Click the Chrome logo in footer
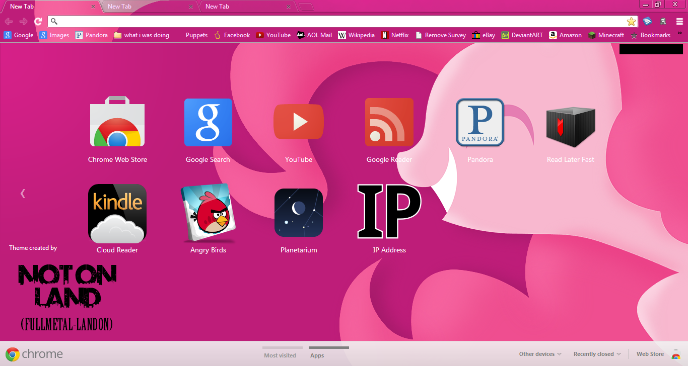 (x=34, y=354)
